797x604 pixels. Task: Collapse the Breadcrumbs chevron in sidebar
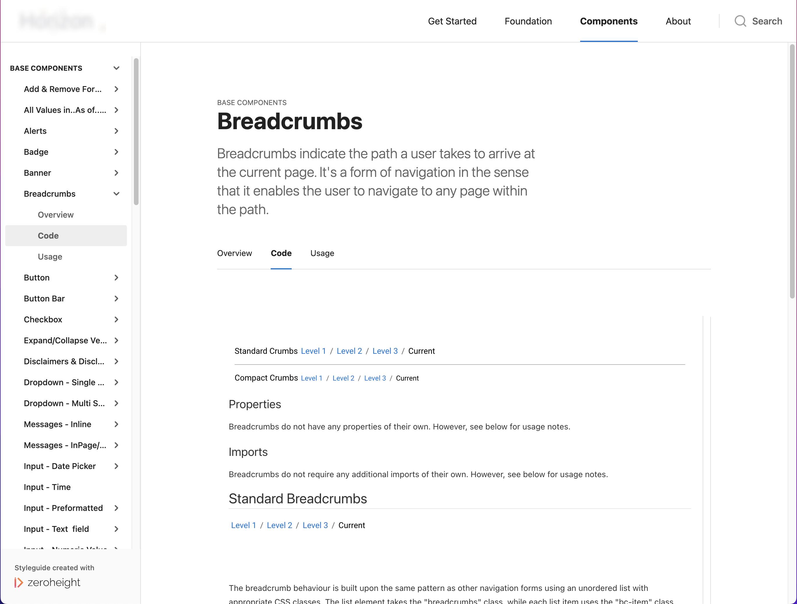pyautogui.click(x=116, y=194)
